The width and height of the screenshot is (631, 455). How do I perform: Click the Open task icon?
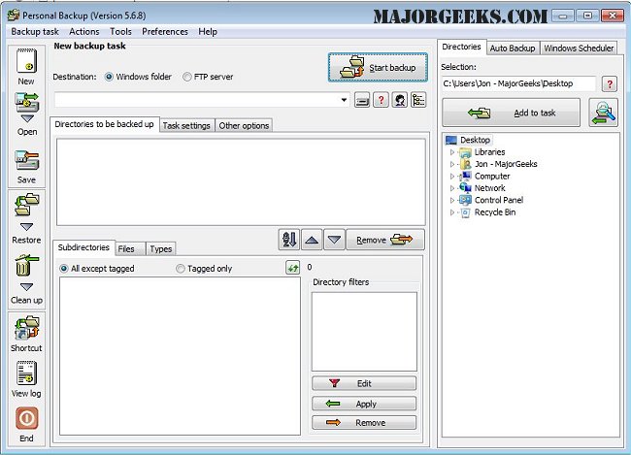point(26,103)
